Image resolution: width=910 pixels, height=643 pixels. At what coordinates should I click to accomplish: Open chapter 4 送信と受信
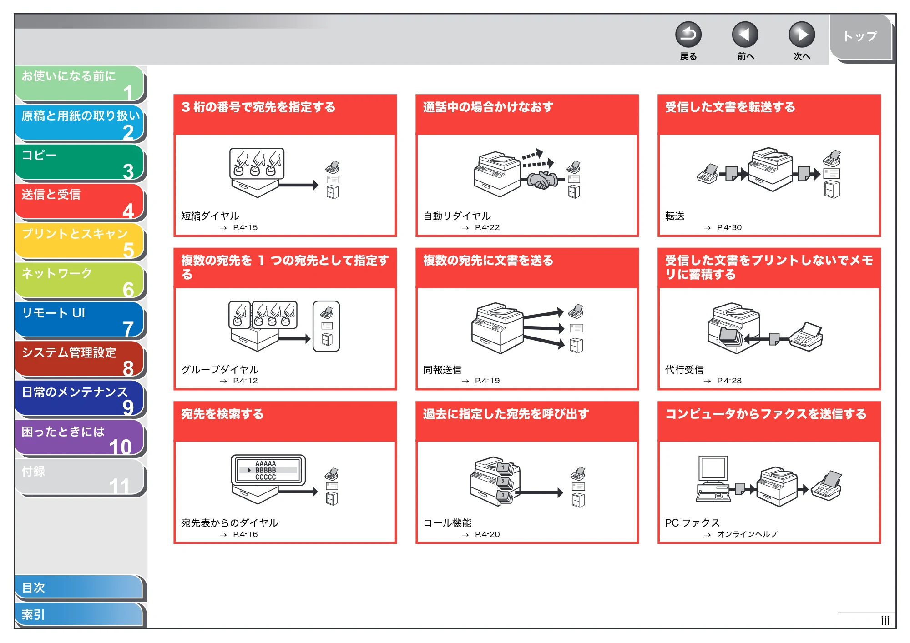point(80,202)
